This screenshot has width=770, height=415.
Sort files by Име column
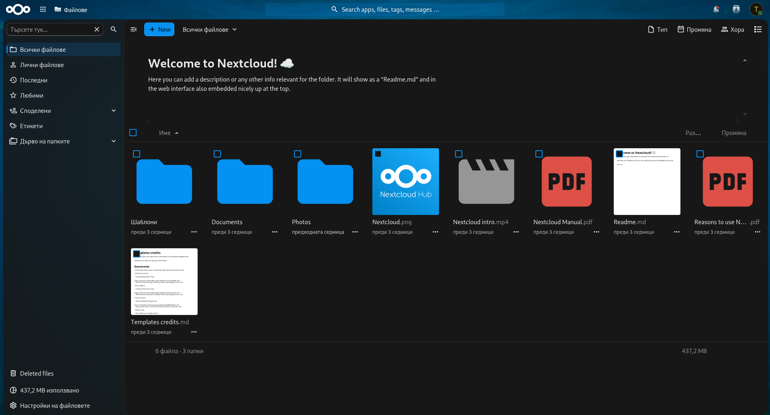169,133
